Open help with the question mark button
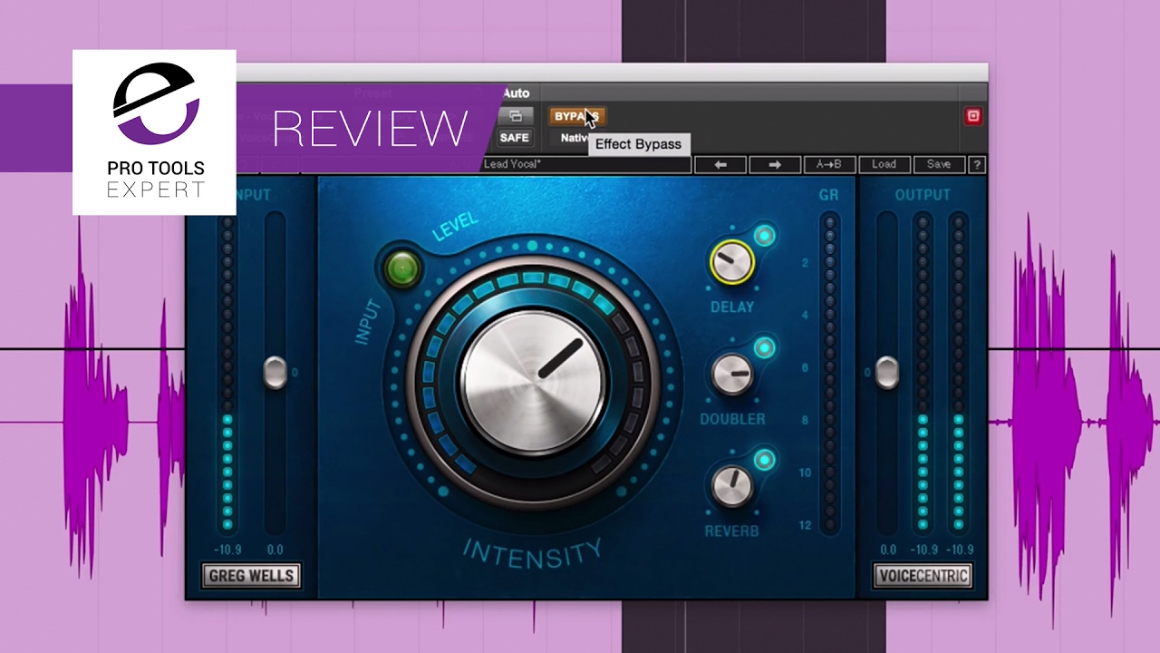The height and width of the screenshot is (653, 1160). [x=977, y=164]
